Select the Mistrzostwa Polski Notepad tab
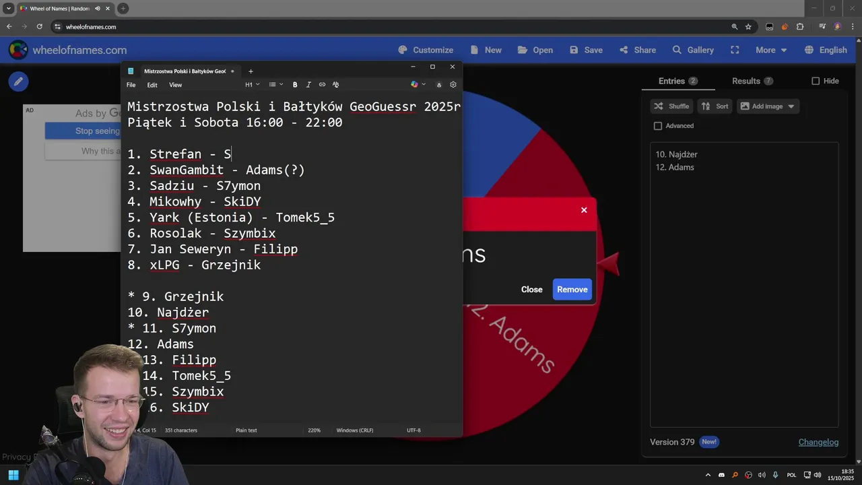The width and height of the screenshot is (862, 485). 180,71
